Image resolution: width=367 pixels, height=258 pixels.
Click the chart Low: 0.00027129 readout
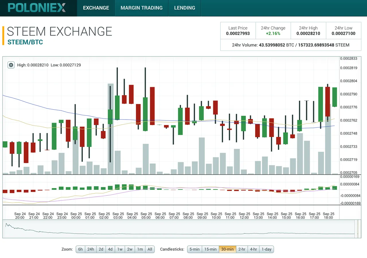[x=66, y=65]
